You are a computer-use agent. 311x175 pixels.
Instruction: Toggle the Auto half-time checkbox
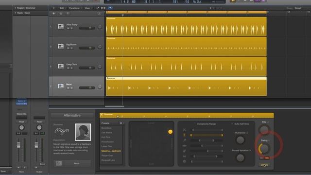pyautogui.click(x=232, y=124)
